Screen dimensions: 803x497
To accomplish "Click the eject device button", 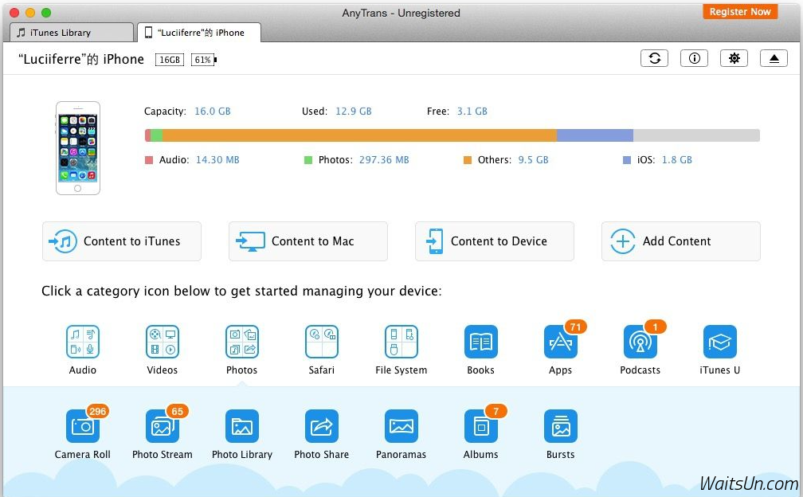I will point(774,59).
